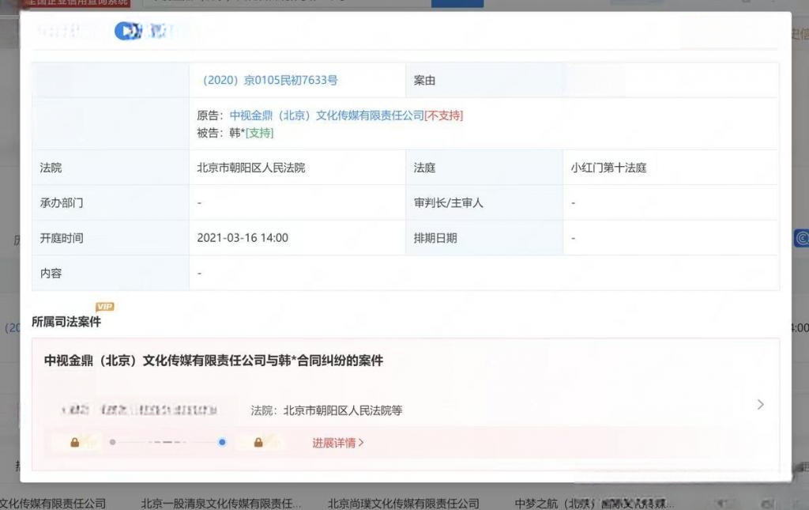Click the red [不支持] tag after plaintiff

click(444, 115)
